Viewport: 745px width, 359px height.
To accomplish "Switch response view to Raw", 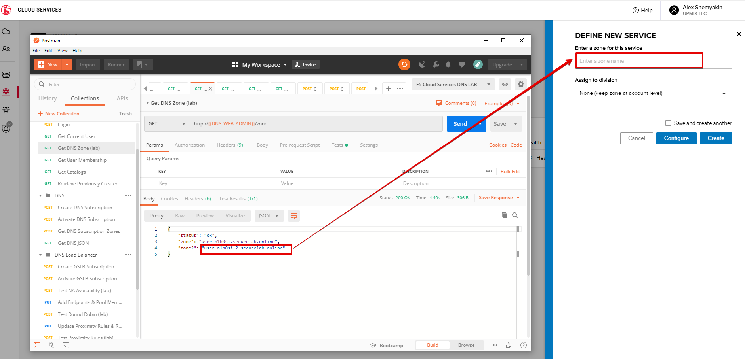I will pos(180,216).
